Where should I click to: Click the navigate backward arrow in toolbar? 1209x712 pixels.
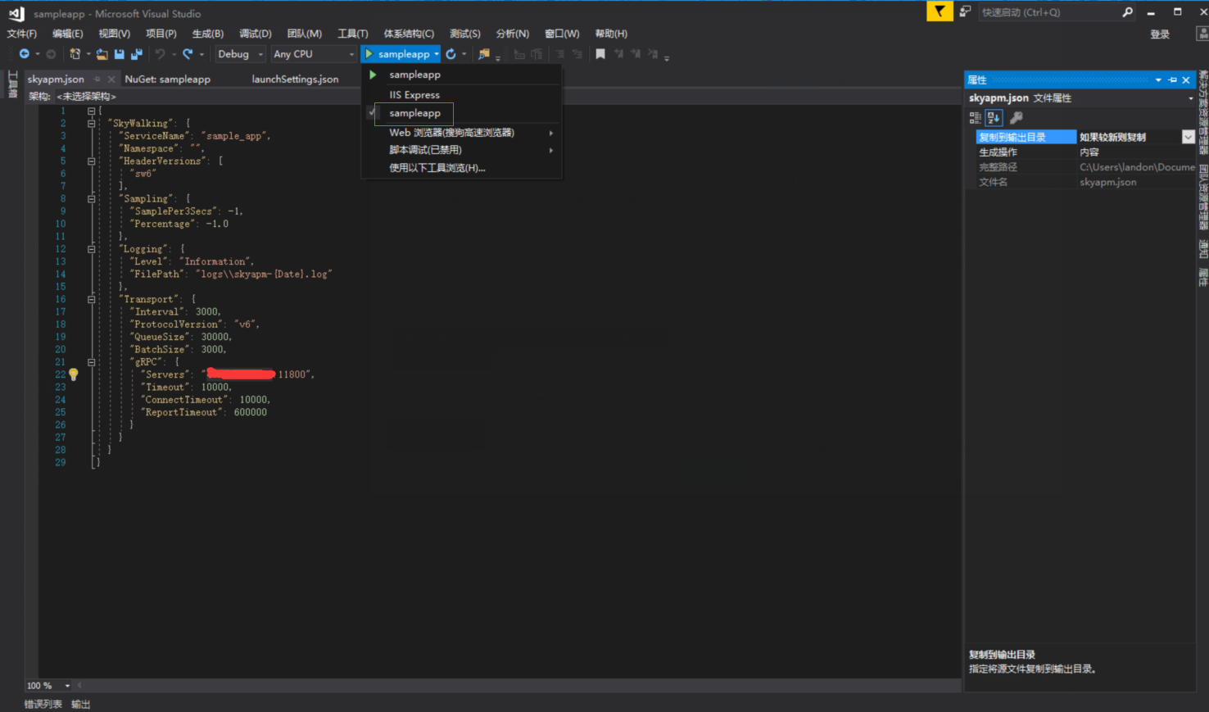[x=25, y=54]
